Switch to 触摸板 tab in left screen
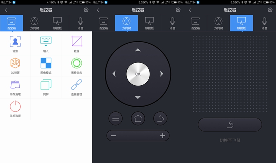 click(57, 23)
